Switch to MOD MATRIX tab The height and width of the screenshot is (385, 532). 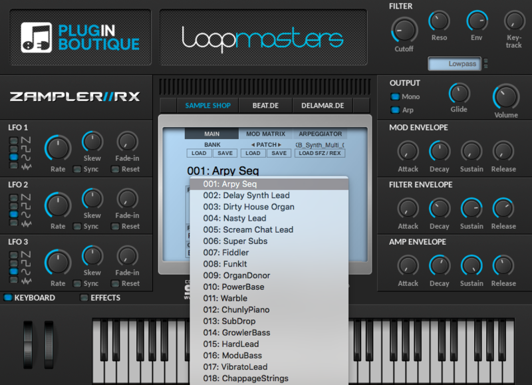click(265, 134)
